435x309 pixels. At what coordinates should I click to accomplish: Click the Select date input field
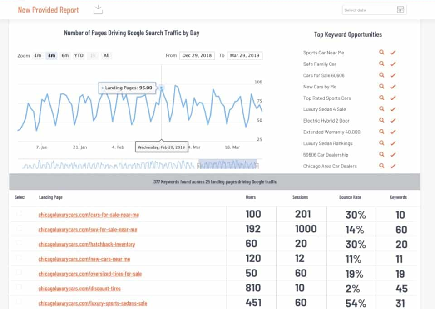(369, 10)
